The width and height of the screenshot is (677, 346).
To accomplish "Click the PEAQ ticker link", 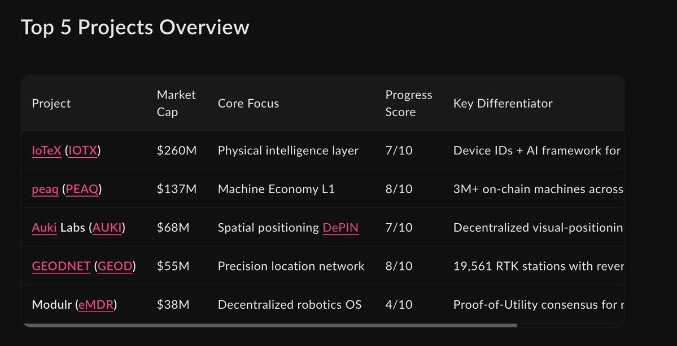I will [81, 189].
